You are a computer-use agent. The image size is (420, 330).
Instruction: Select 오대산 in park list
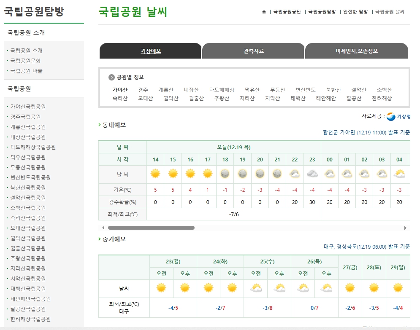pos(146,99)
